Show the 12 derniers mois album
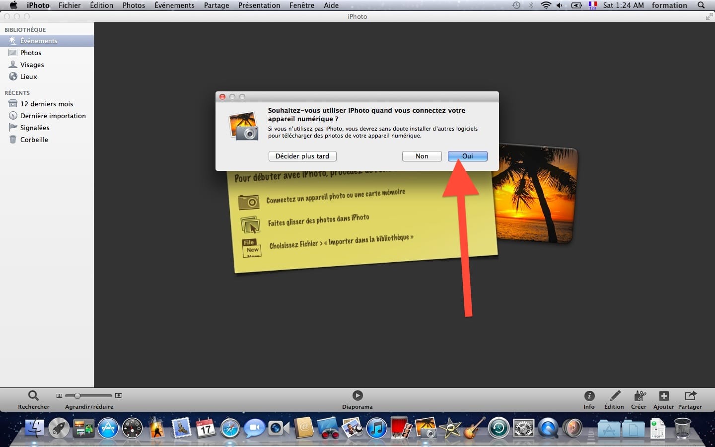 pos(47,104)
